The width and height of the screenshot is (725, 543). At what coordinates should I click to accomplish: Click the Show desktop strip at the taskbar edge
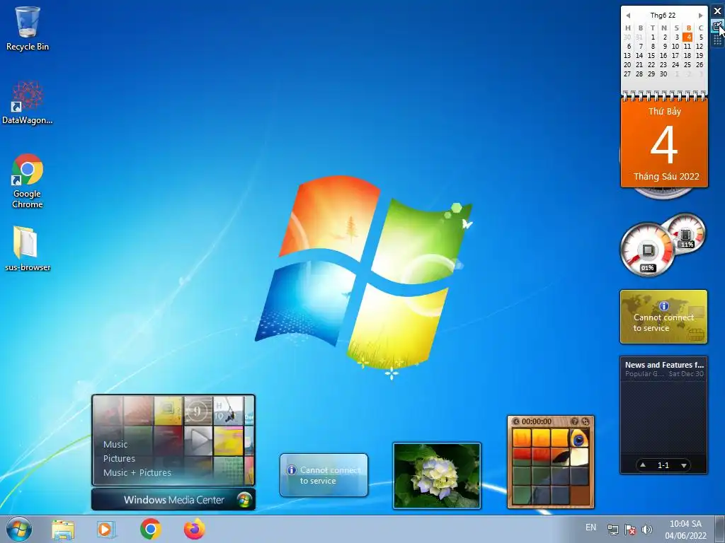coord(721,530)
